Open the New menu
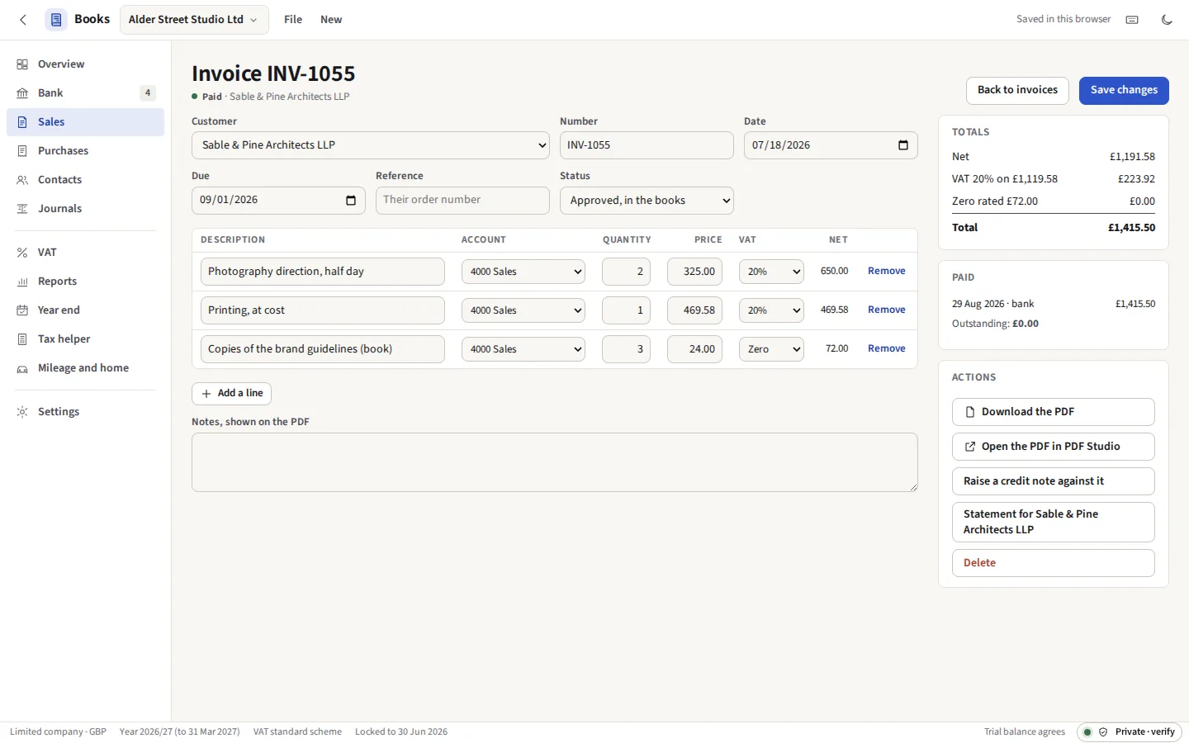This screenshot has height=743, width=1189. pyautogui.click(x=331, y=20)
